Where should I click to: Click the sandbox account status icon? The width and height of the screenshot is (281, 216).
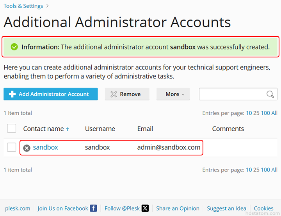coord(27,148)
